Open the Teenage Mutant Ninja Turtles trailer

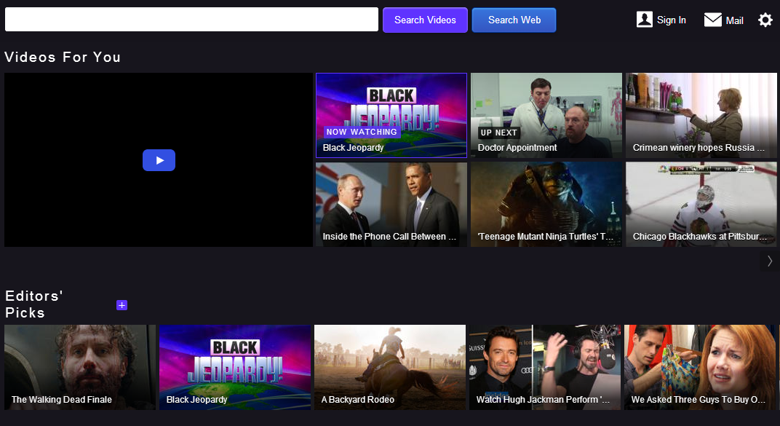pos(546,204)
